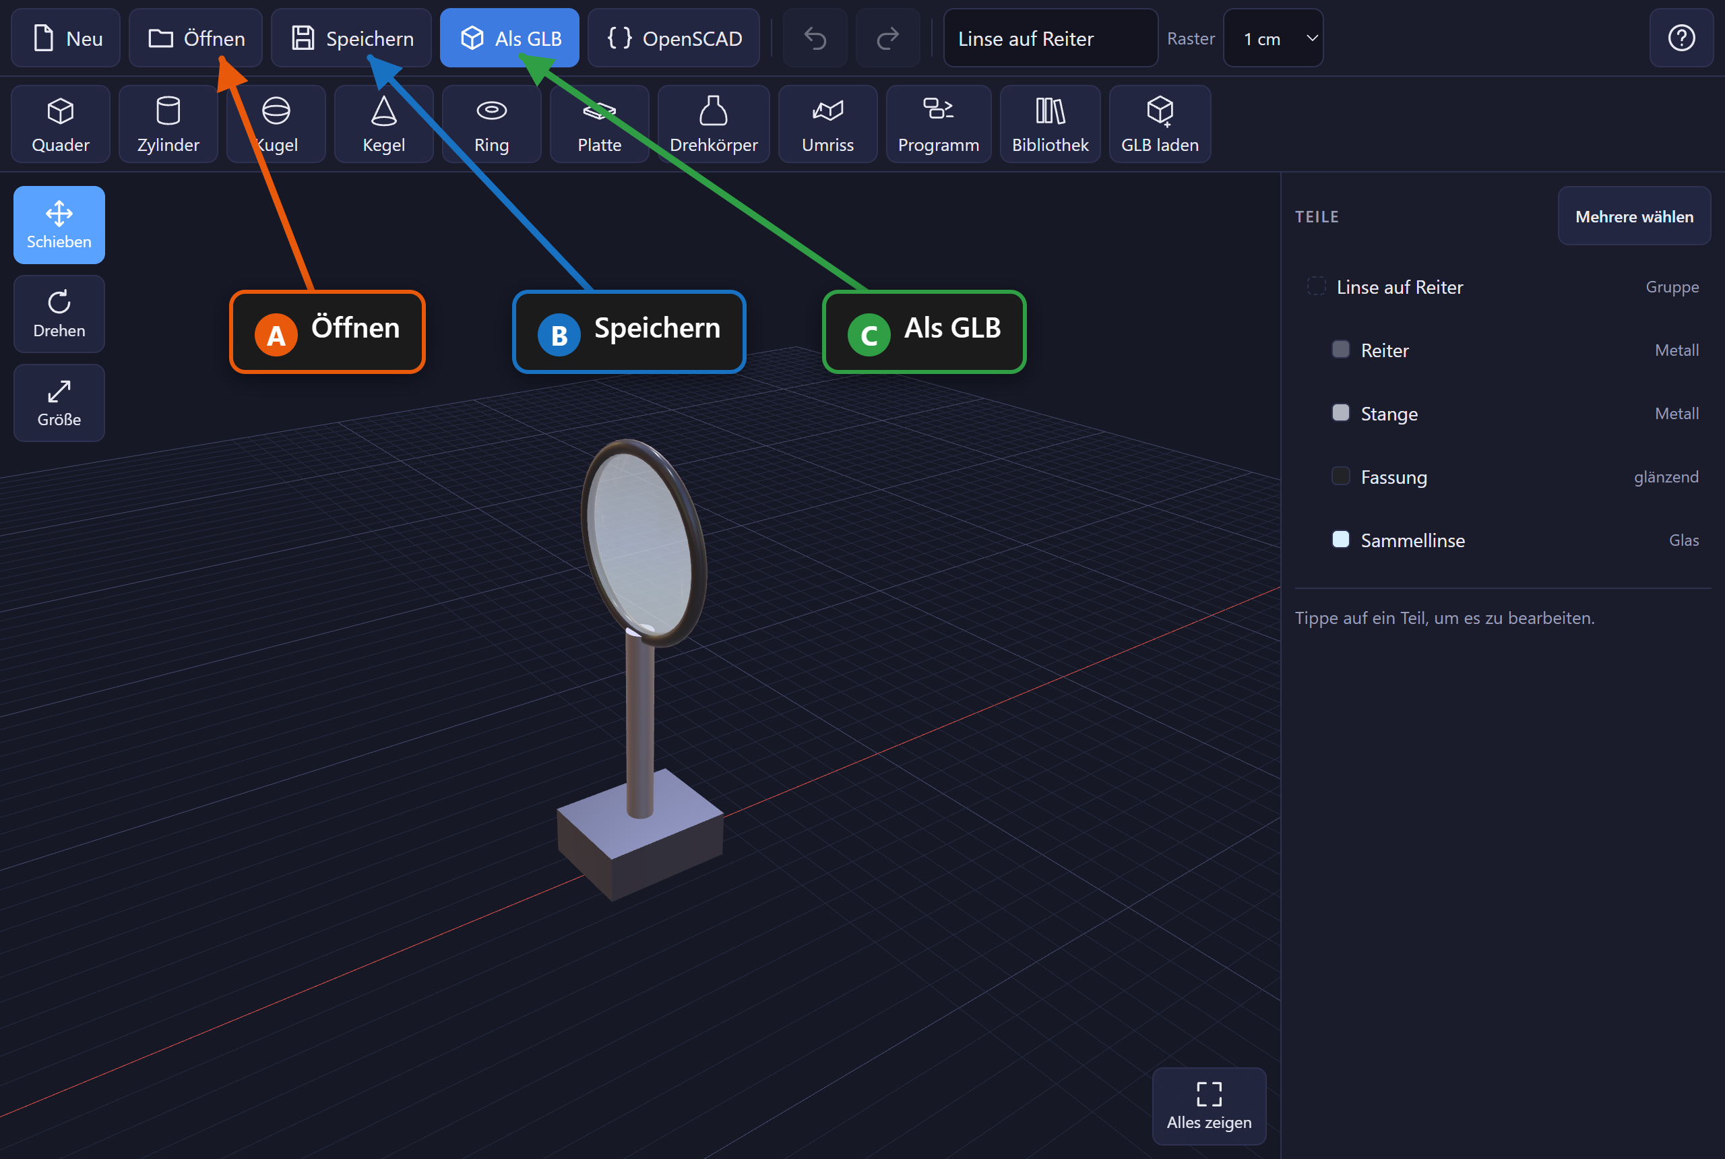
Task: Insert a Ring shape
Action: (491, 124)
